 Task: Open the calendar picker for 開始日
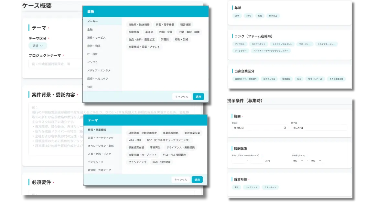click(x=285, y=128)
